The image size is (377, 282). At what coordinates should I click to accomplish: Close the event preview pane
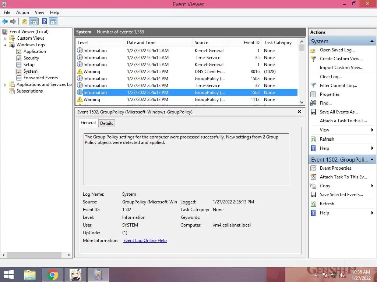click(299, 112)
